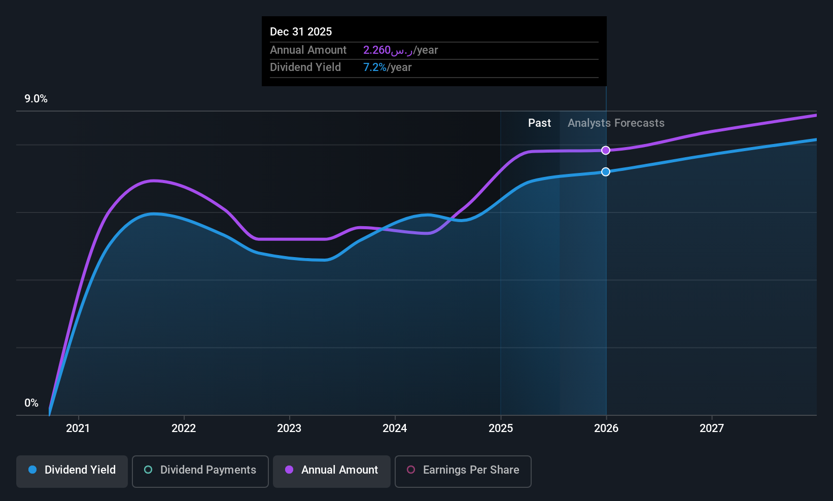Viewport: 833px width, 501px height.
Task: Click the 0% y-axis label
Action: tap(31, 403)
